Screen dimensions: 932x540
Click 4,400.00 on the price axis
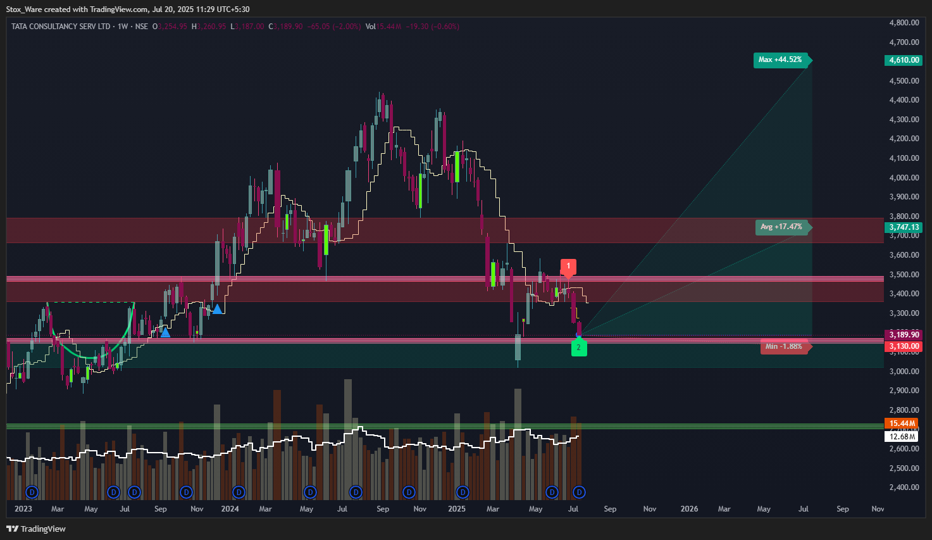coord(904,100)
